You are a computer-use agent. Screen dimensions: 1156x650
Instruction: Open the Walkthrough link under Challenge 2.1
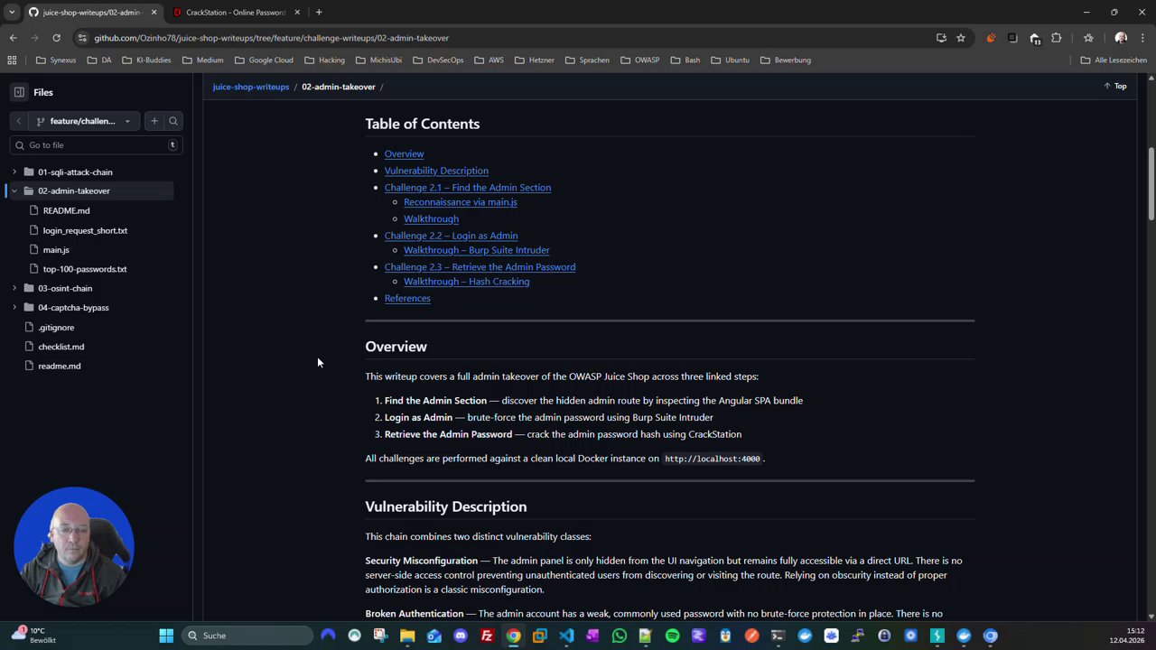(431, 218)
